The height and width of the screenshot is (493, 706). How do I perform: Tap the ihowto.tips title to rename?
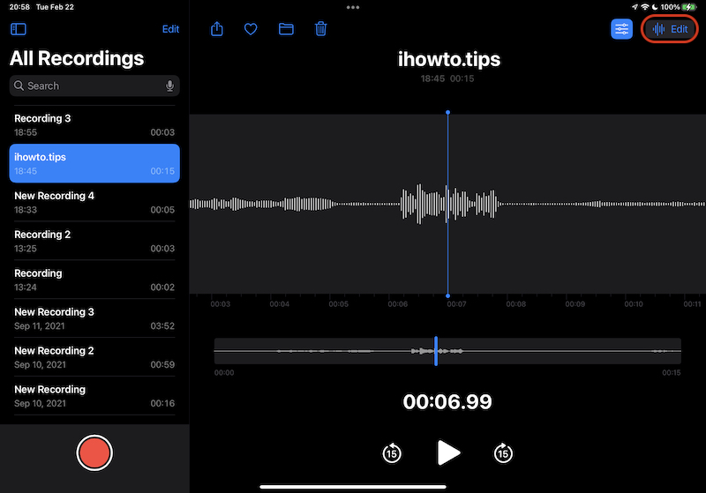click(x=448, y=60)
